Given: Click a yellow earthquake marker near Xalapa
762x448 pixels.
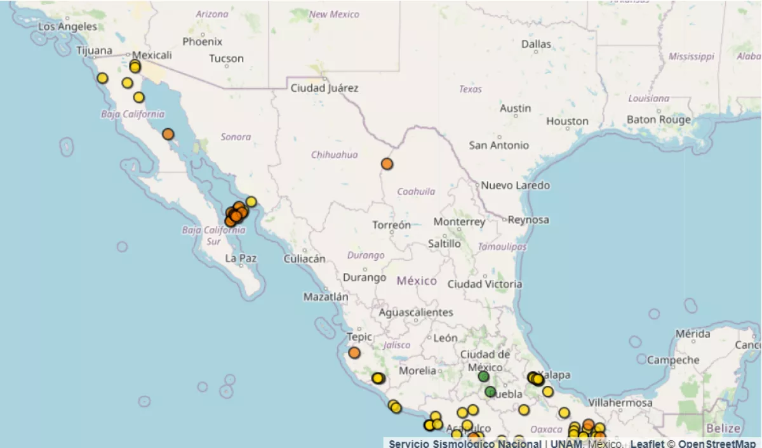Looking at the screenshot, I should pos(537,379).
